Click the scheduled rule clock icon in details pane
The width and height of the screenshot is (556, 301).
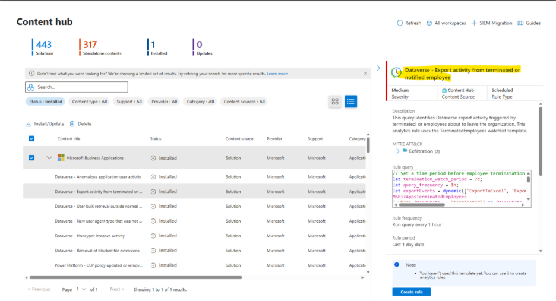(396, 72)
